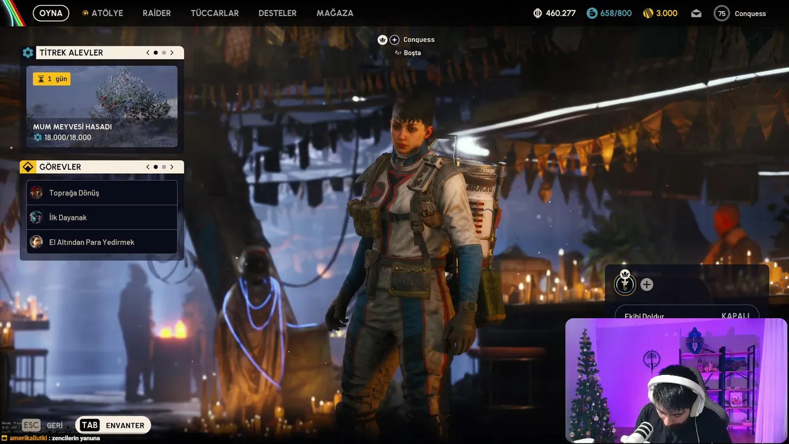789x444 pixels.
Task: Go to previous Titrek Alevler page
Action: click(x=148, y=52)
